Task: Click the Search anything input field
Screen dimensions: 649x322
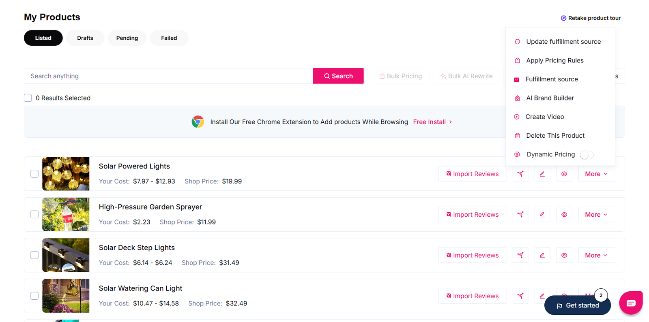Action: (x=168, y=76)
